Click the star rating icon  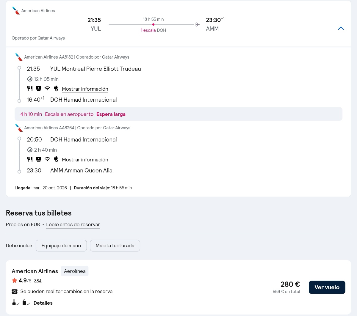coord(14,280)
